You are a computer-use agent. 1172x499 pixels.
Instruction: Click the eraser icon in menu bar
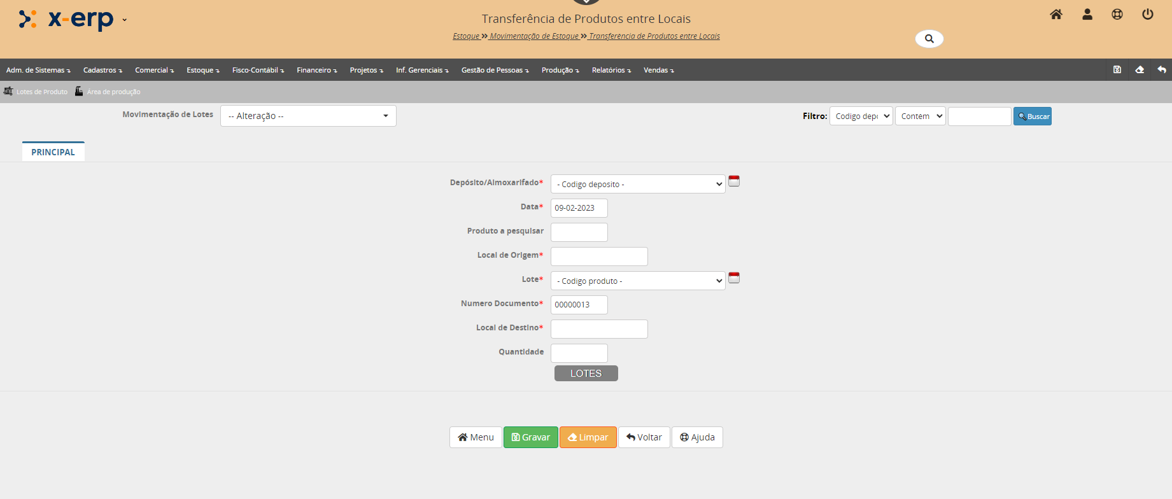tap(1140, 70)
